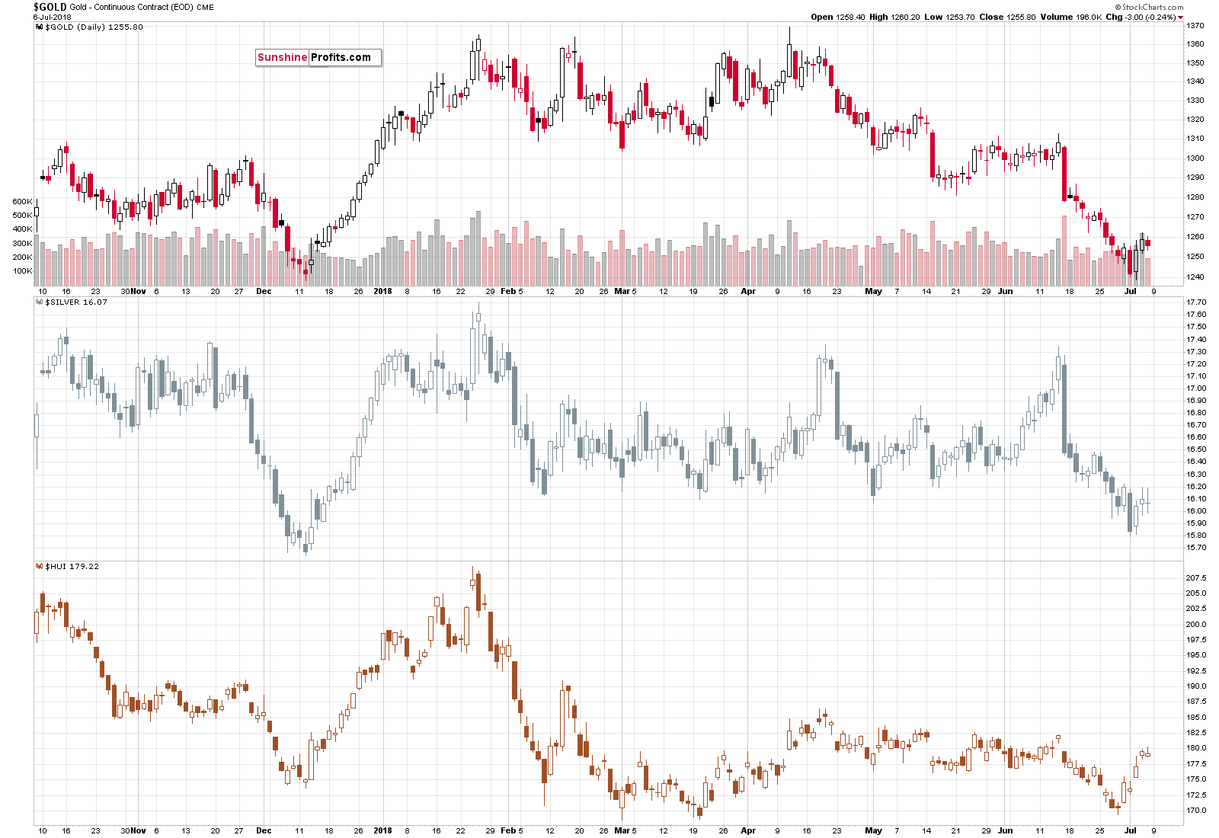Click the 190.0 HUI axis label
The image size is (1219, 838).
pyautogui.click(x=1196, y=686)
